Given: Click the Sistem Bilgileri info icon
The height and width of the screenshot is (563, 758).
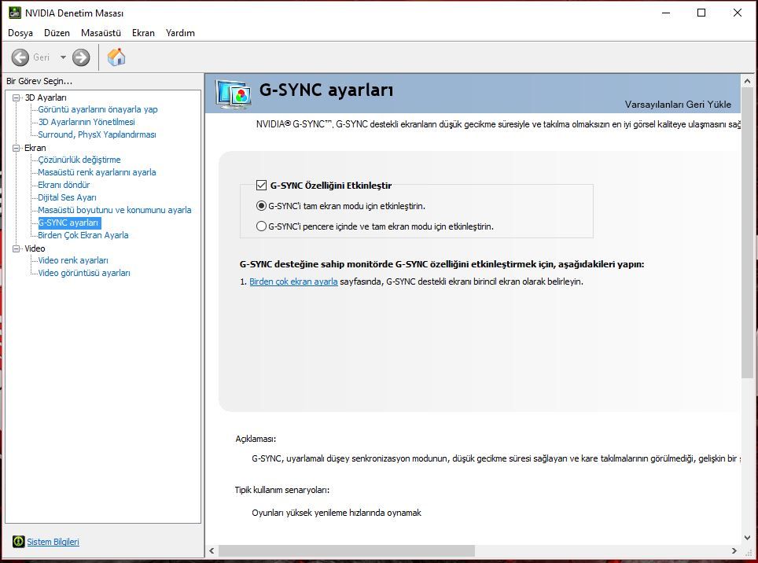Looking at the screenshot, I should coord(18,541).
